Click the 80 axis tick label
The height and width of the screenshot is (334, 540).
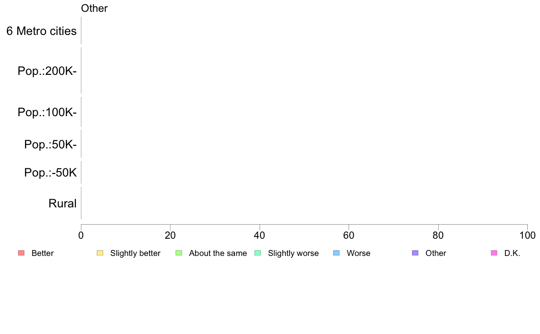(x=438, y=235)
